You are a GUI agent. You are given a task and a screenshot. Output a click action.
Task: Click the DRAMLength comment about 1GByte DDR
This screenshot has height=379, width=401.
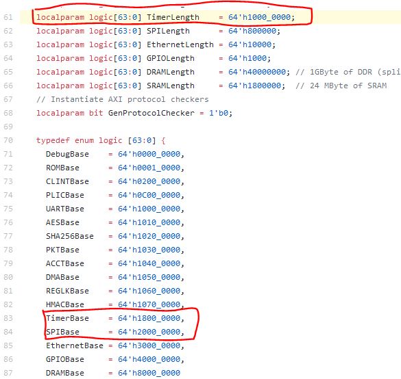click(x=348, y=73)
